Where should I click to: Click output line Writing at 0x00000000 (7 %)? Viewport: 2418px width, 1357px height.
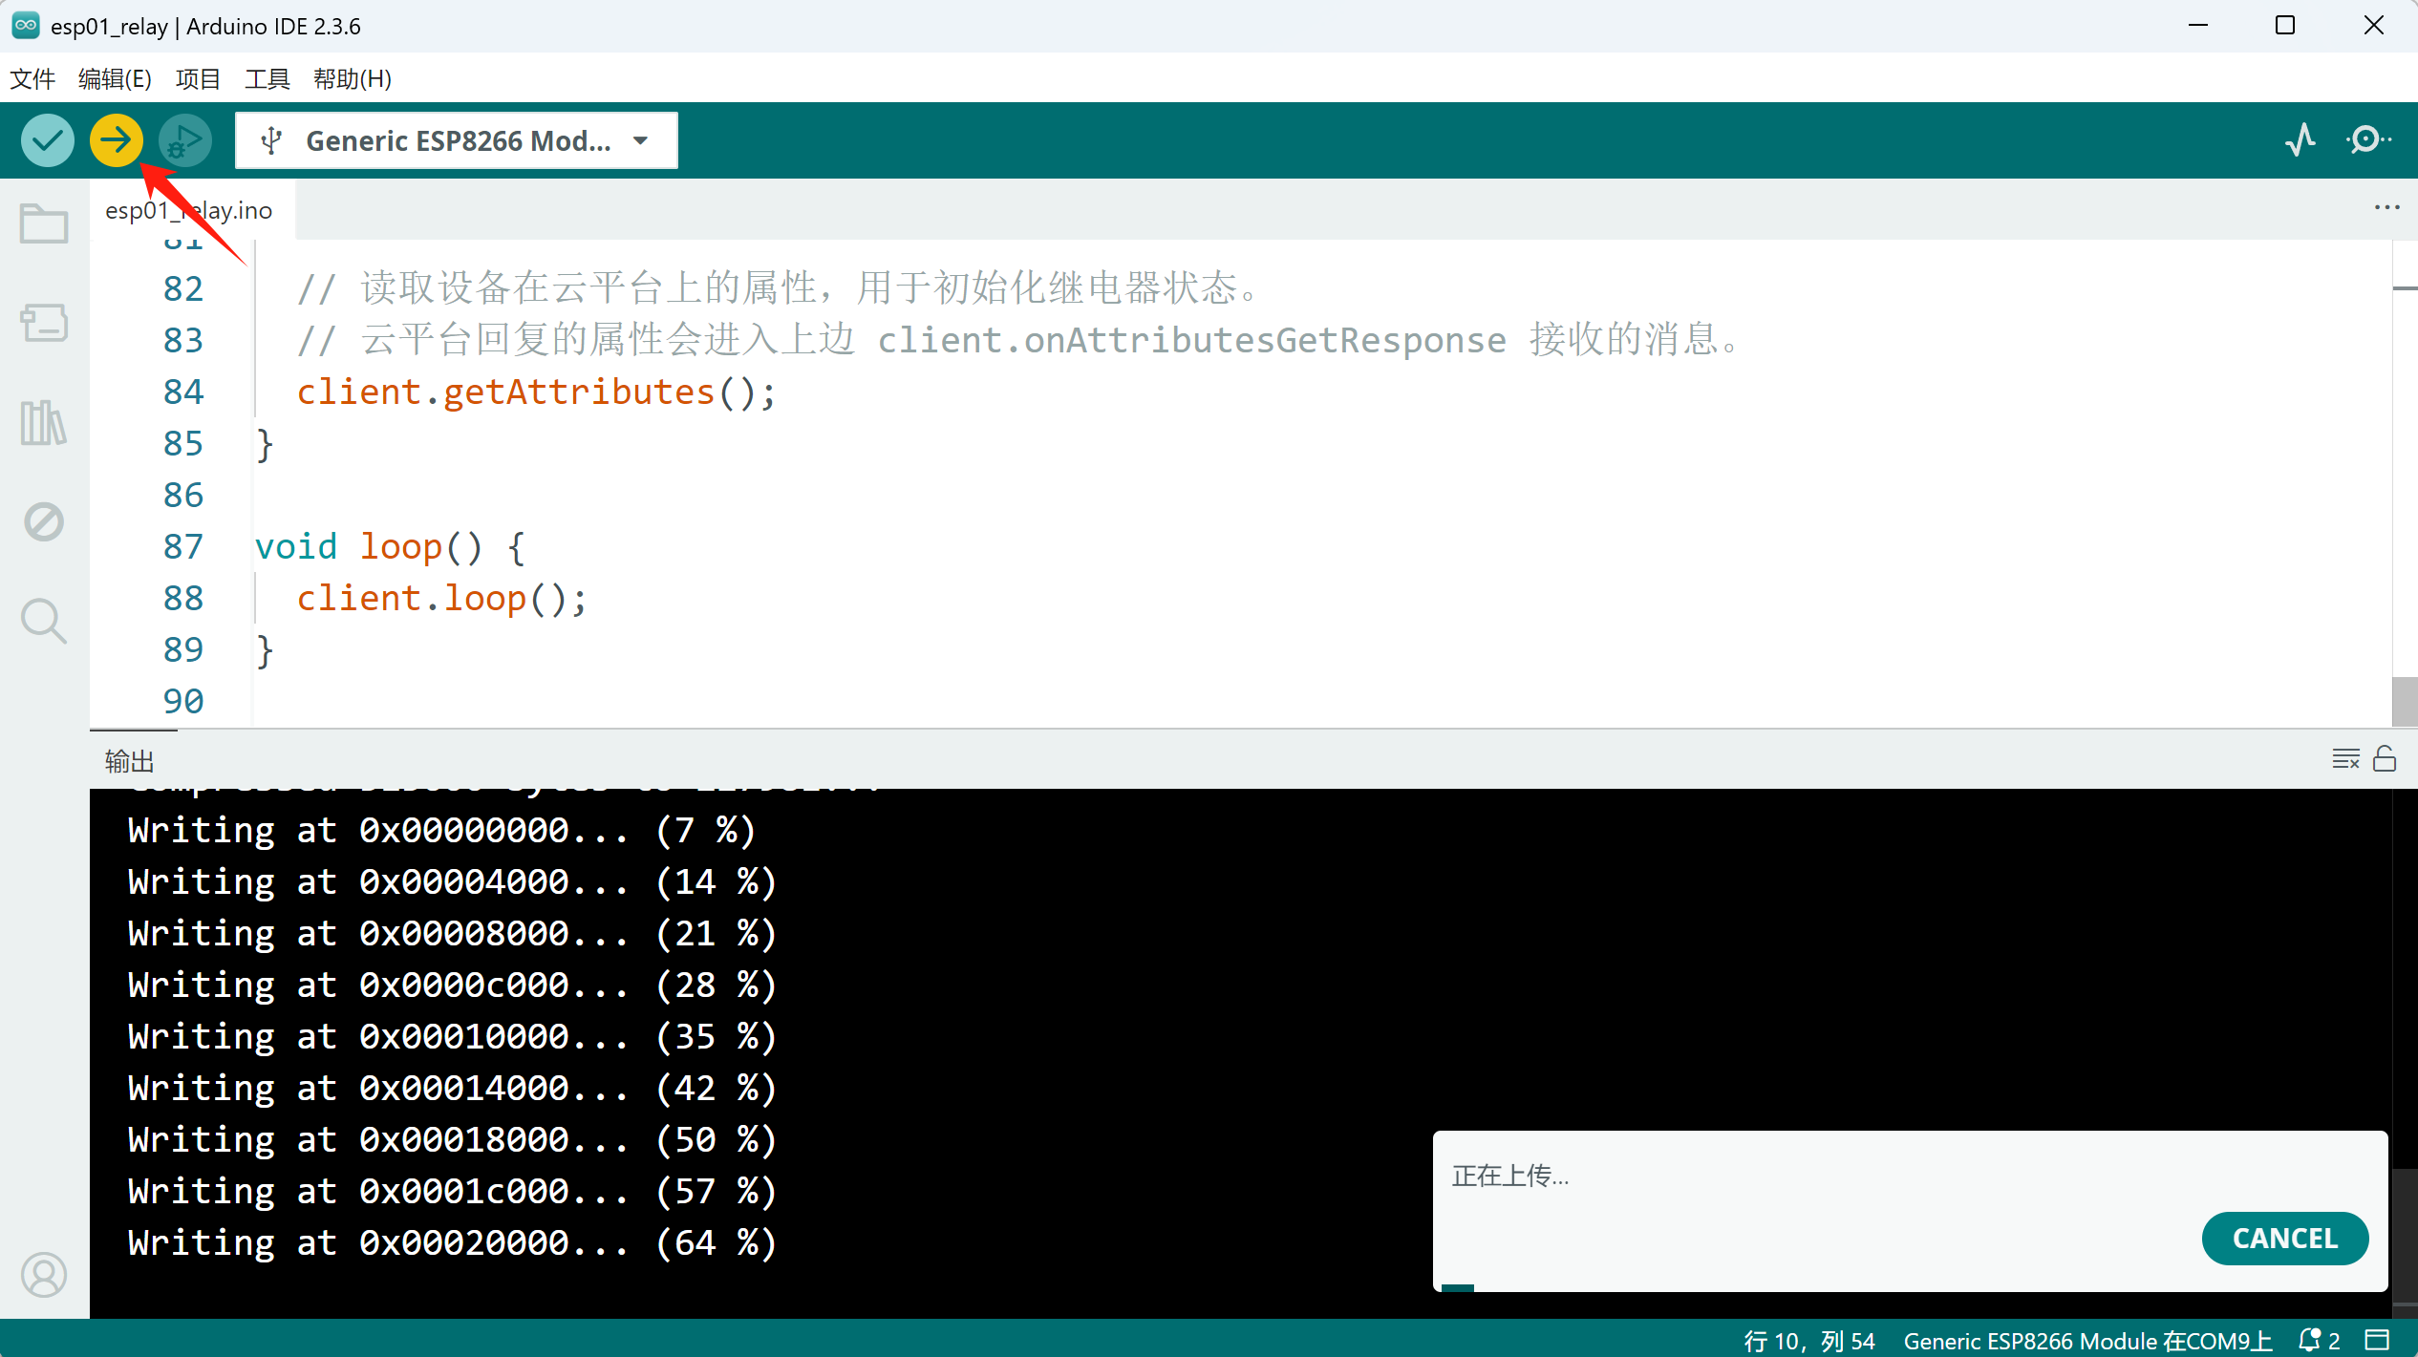click(x=441, y=831)
